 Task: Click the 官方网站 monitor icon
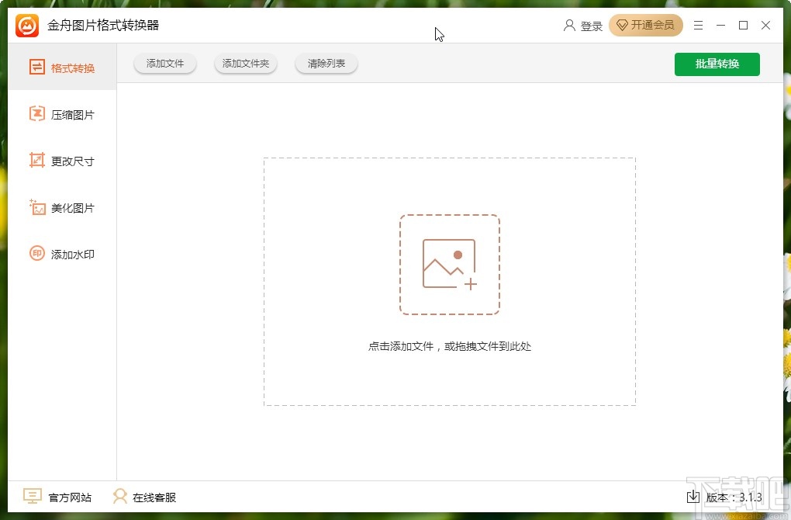click(x=32, y=496)
